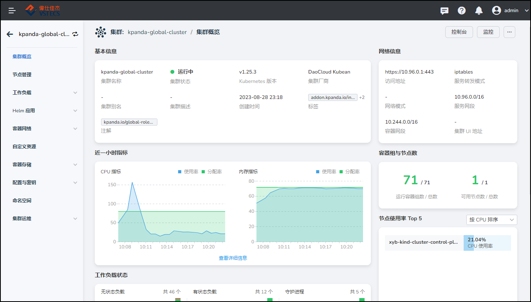Viewport: 531px width, 302px height.
Task: Open the messages chat icon
Action: (444, 11)
